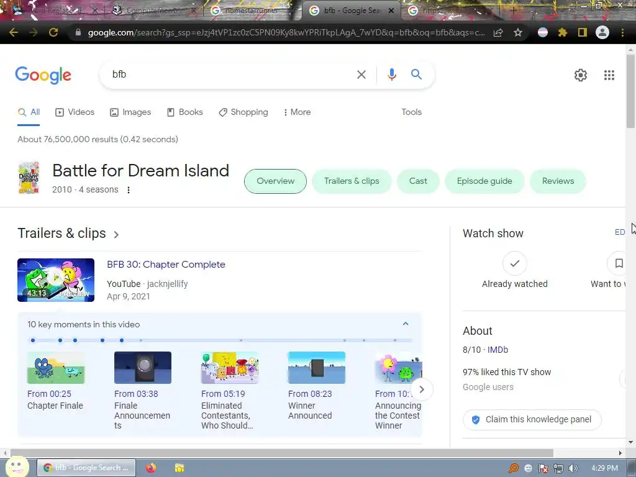Bookmark this page with the star icon
This screenshot has height=477, width=636.
coord(518,32)
